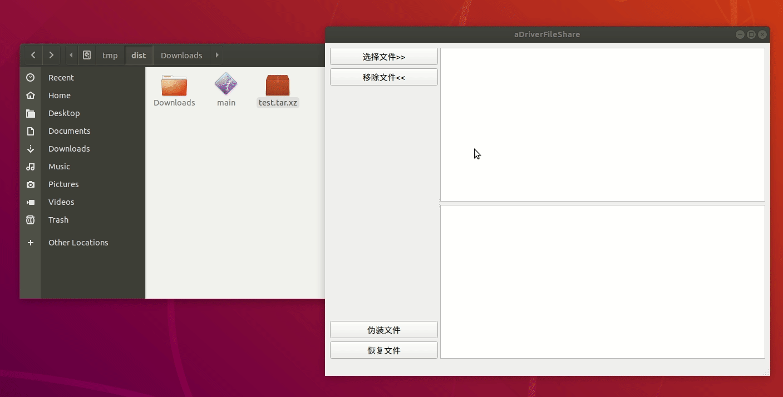Click inside the lower file list box

(x=603, y=282)
